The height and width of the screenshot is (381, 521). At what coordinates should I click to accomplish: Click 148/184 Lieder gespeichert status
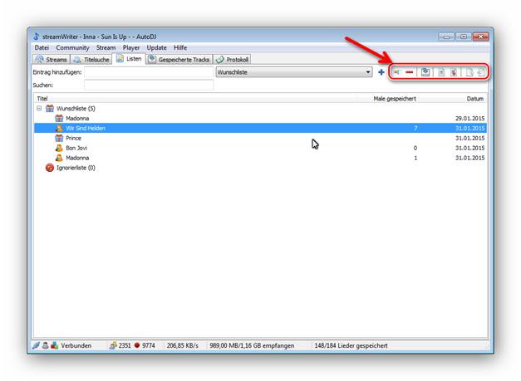[x=351, y=345]
